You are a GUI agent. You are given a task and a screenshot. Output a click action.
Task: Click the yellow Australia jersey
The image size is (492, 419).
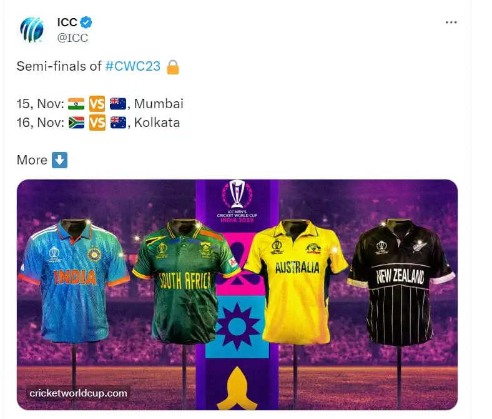pos(296,281)
